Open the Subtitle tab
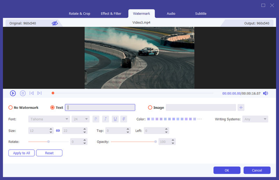The width and height of the screenshot is (279, 180). click(201, 14)
